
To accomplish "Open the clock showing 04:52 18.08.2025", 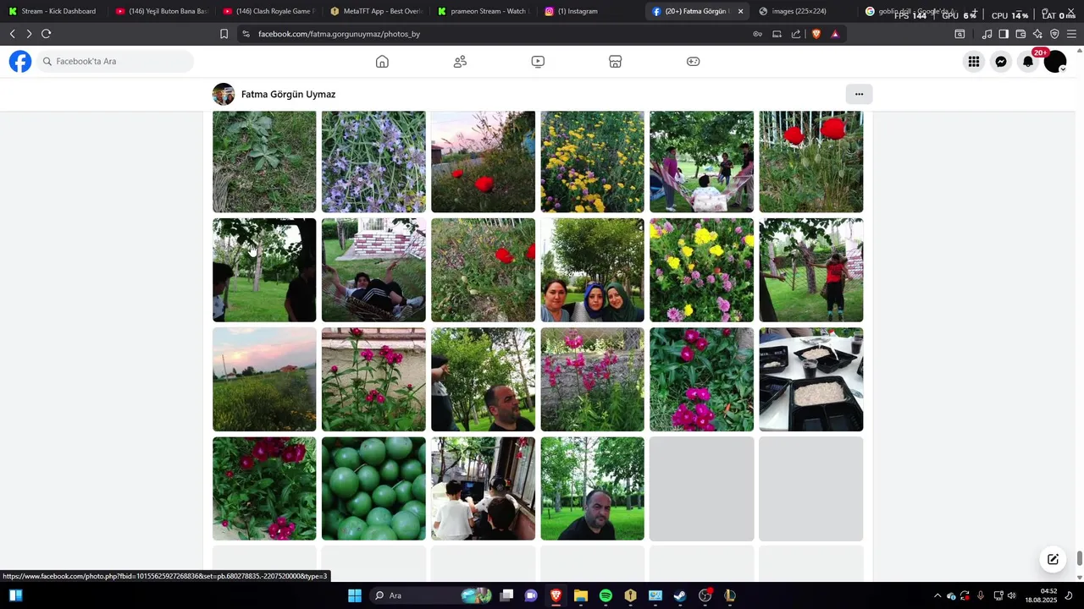I will pyautogui.click(x=1041, y=595).
